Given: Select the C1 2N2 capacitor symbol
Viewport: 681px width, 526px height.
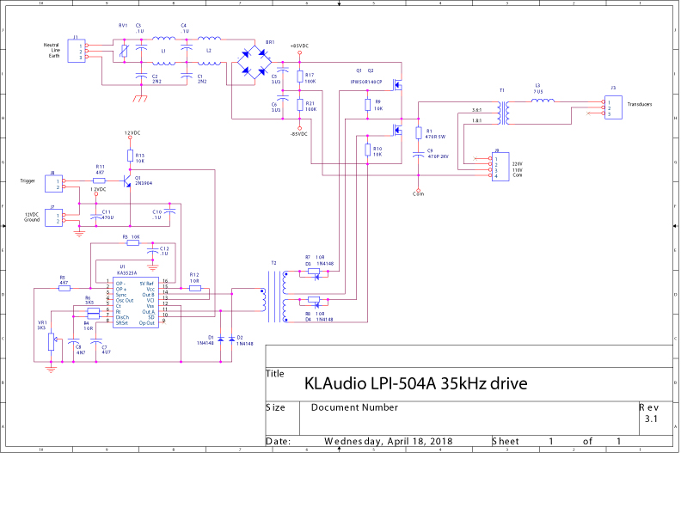Looking at the screenshot, I should pos(187,76).
